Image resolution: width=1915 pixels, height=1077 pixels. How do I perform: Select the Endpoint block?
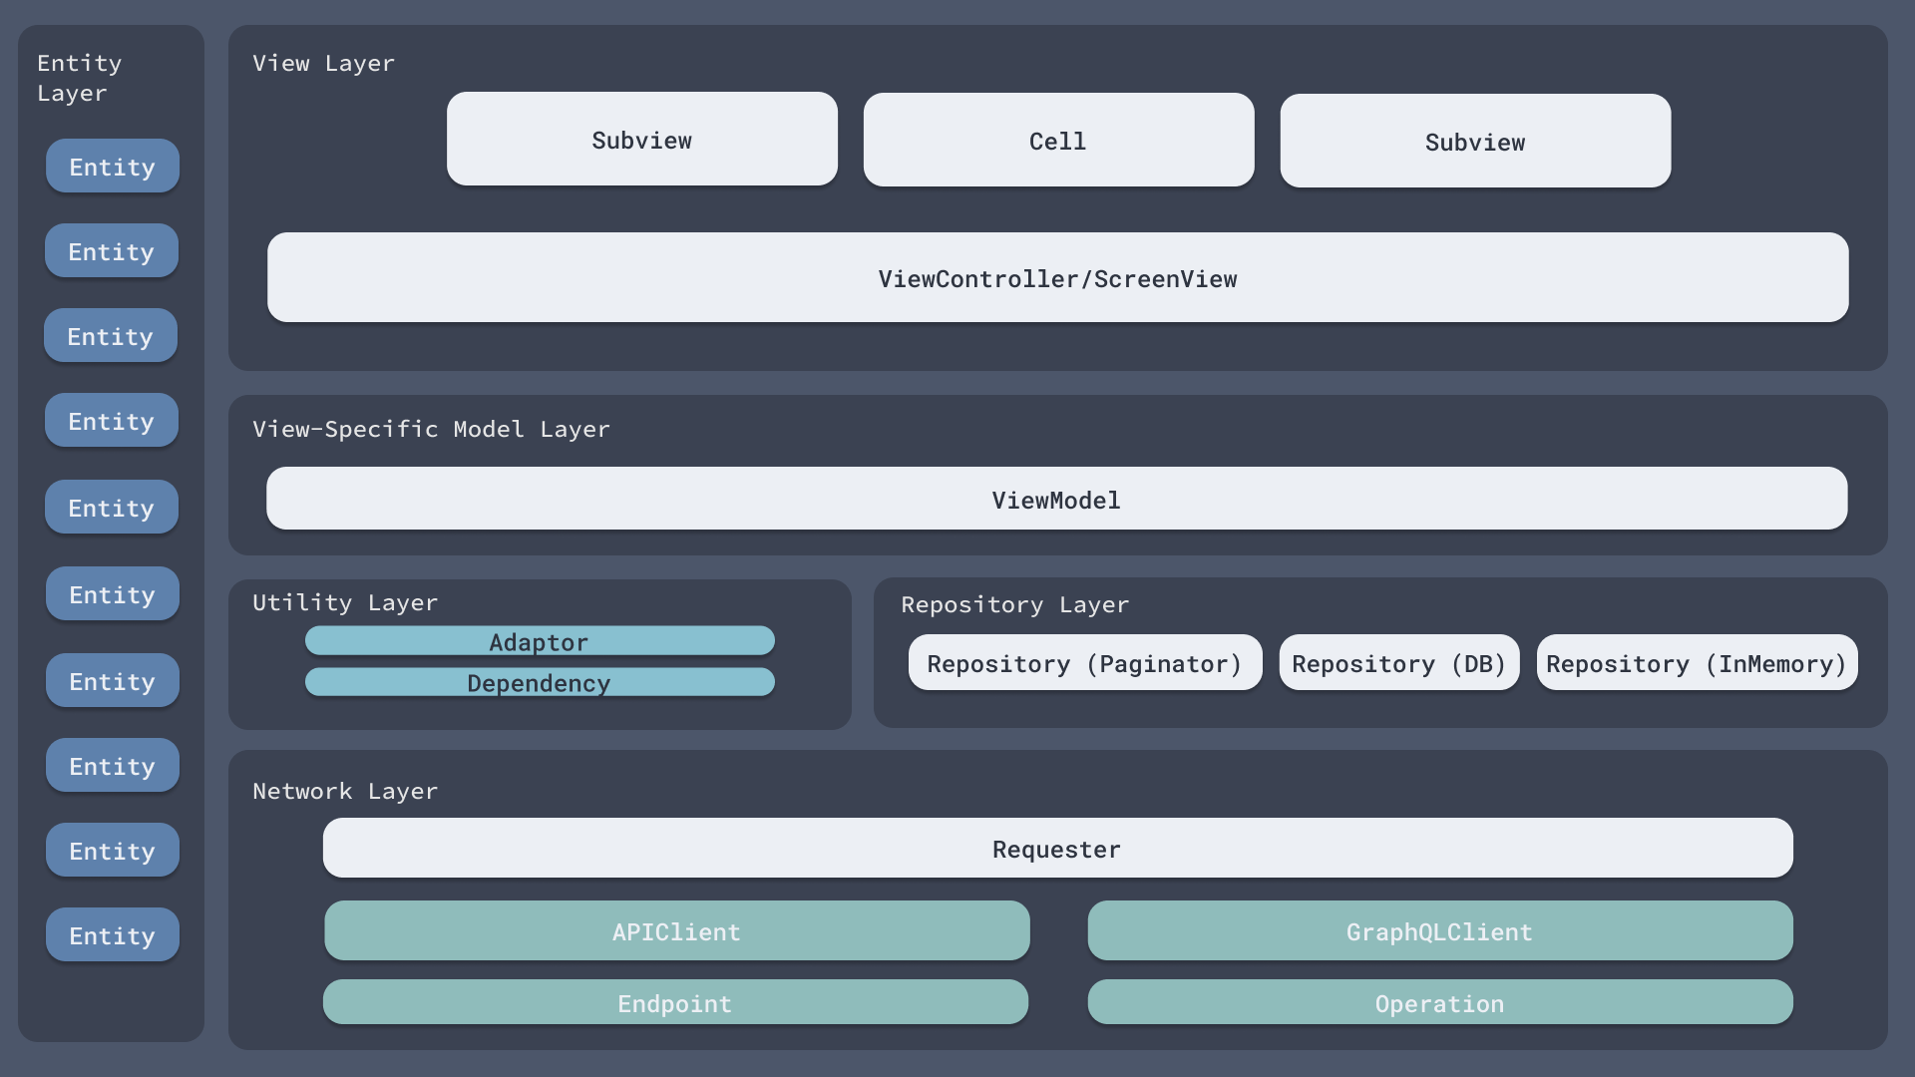[x=675, y=1002]
